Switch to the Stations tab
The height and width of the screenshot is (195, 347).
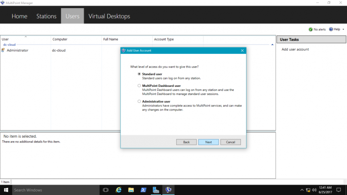pyautogui.click(x=46, y=16)
